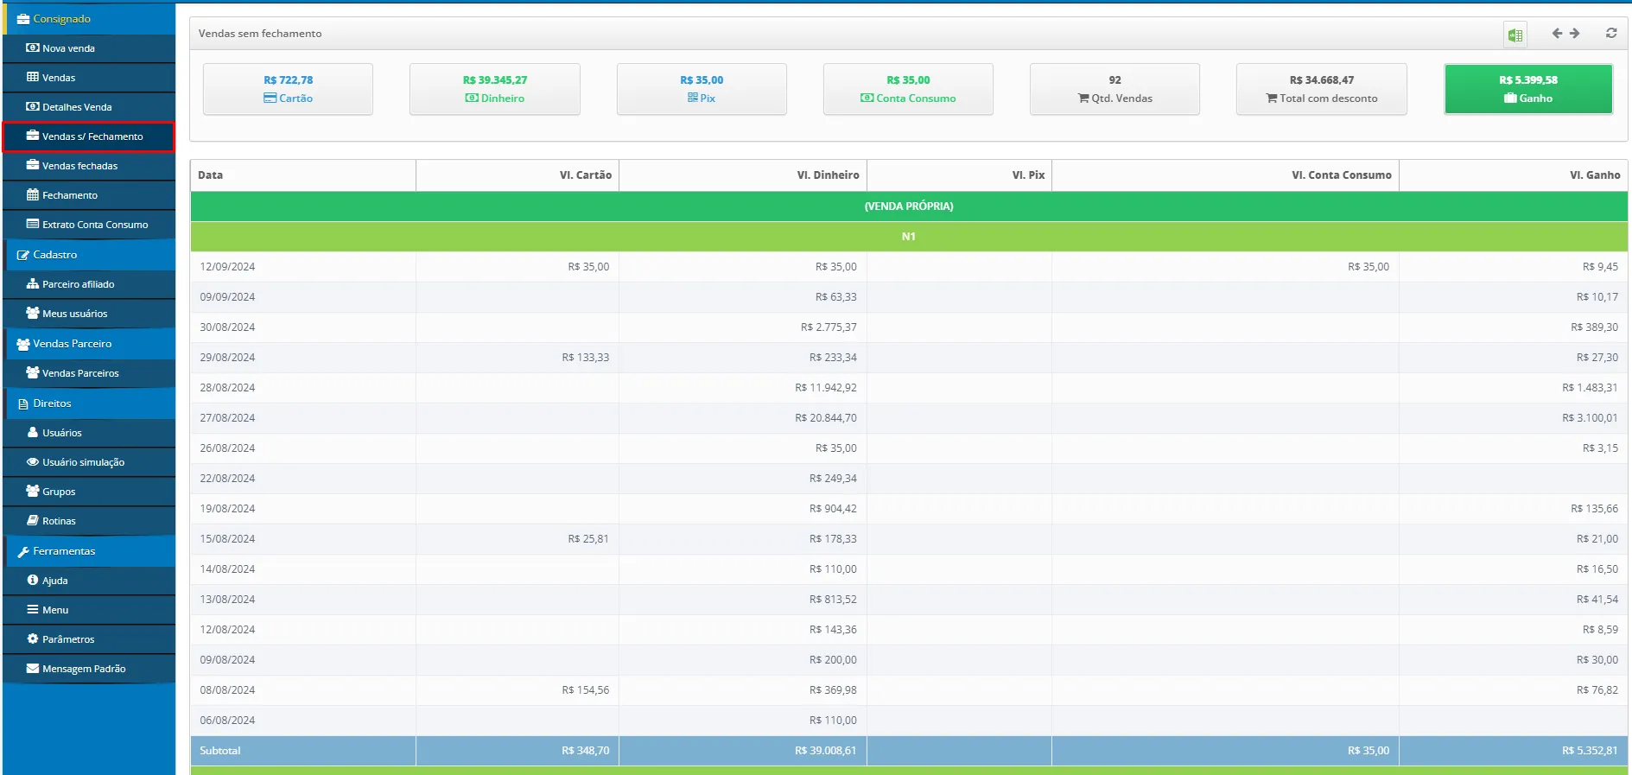The width and height of the screenshot is (1632, 775).
Task: Open Nova venda from the sidebar
Action: [68, 48]
